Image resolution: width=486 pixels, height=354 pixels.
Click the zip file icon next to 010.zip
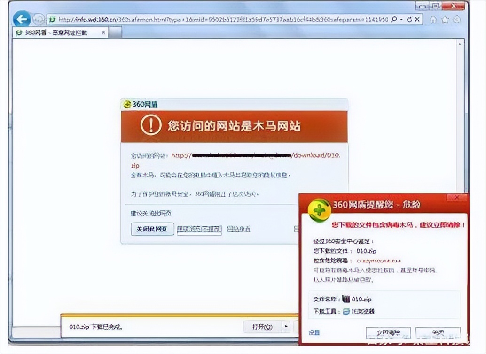tap(347, 299)
